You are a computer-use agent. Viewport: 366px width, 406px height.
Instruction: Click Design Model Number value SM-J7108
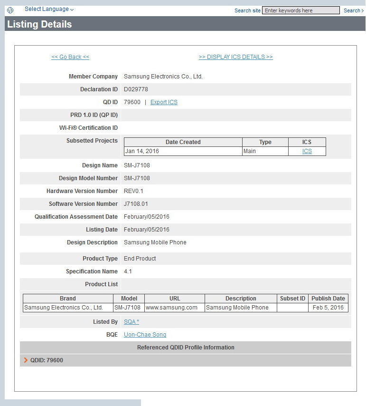tap(137, 178)
